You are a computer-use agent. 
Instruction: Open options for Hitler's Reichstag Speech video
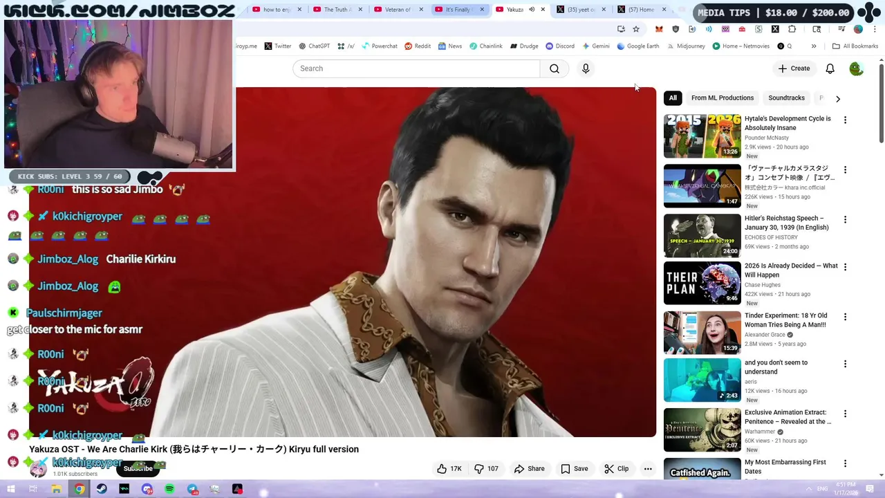click(x=845, y=219)
